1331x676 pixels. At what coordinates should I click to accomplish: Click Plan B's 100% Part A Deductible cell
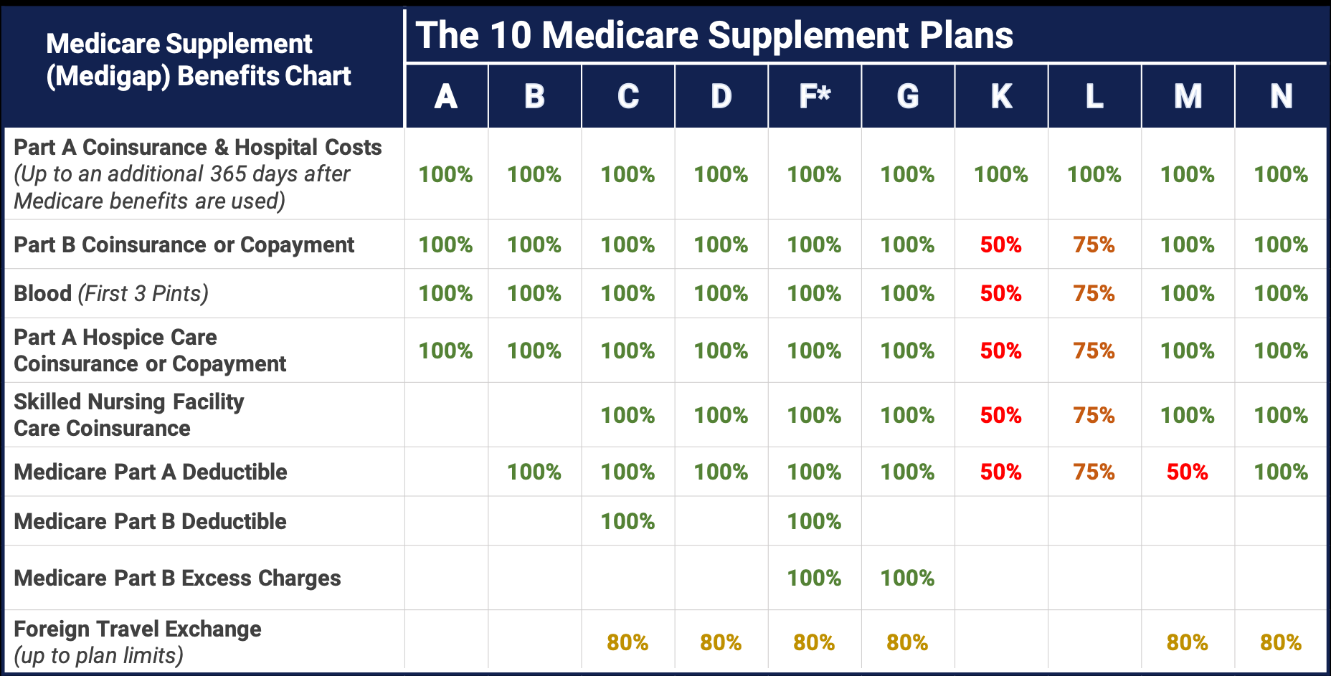(x=534, y=472)
